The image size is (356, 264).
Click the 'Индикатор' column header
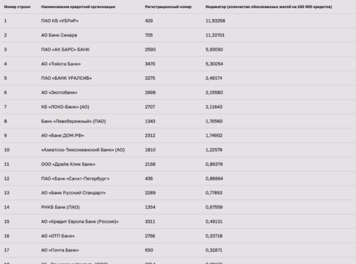pos(269,7)
